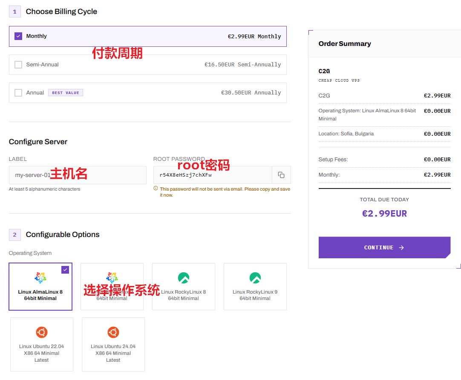Choose Linux Ubuntu 22.04 X86 64 Minimal card
Screen dimensions: 461x380
pos(42,344)
